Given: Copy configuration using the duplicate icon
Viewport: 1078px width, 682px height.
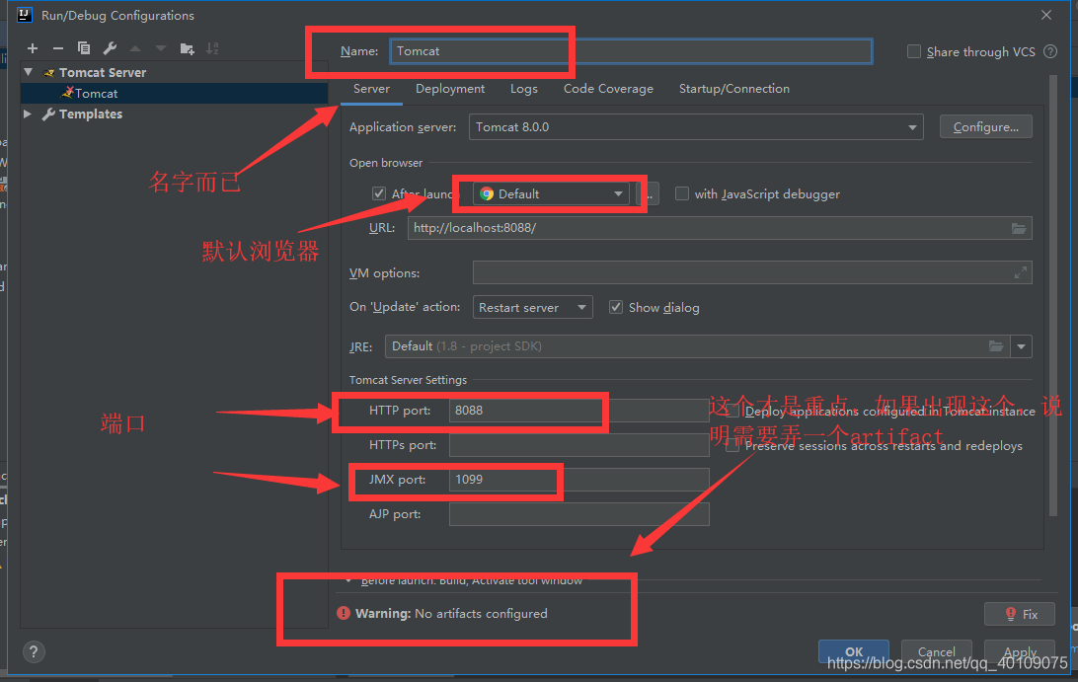Looking at the screenshot, I should point(84,48).
